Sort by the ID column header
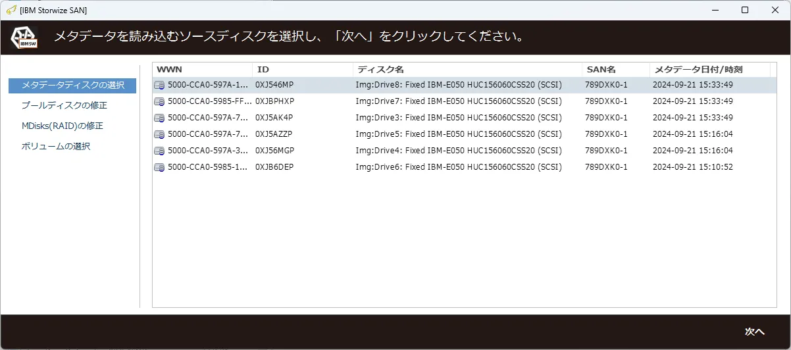This screenshot has height=350, width=791. [302, 69]
